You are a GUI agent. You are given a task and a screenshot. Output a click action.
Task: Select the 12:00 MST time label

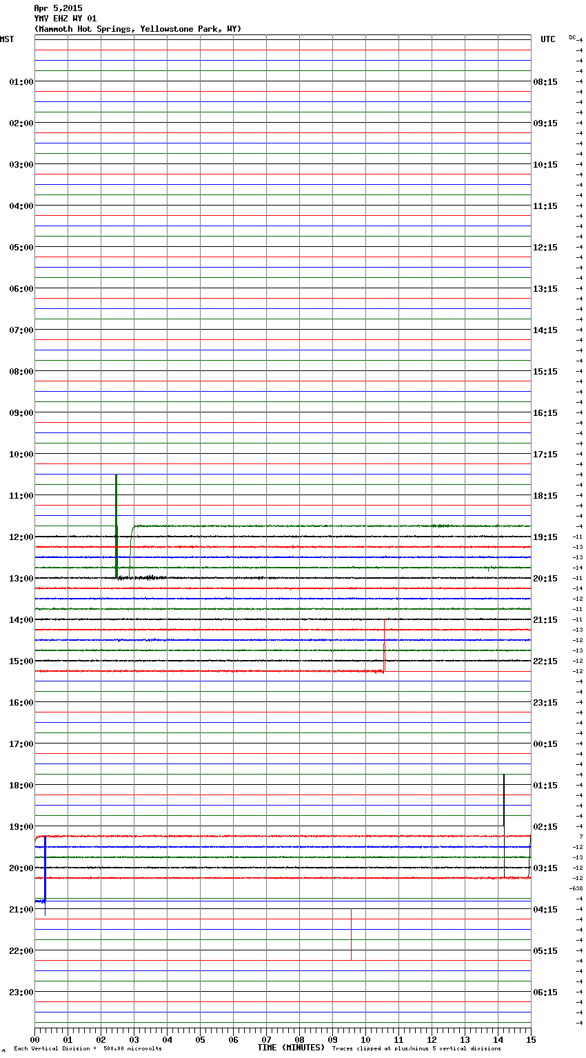(x=21, y=537)
